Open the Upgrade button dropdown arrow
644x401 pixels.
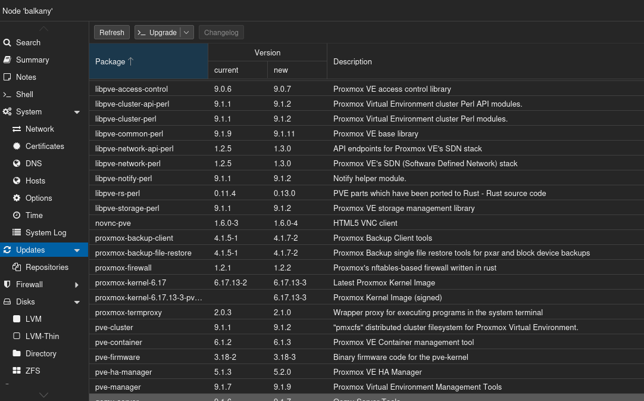[187, 33]
